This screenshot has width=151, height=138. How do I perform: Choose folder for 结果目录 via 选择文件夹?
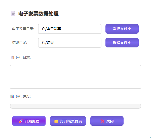(x=122, y=43)
